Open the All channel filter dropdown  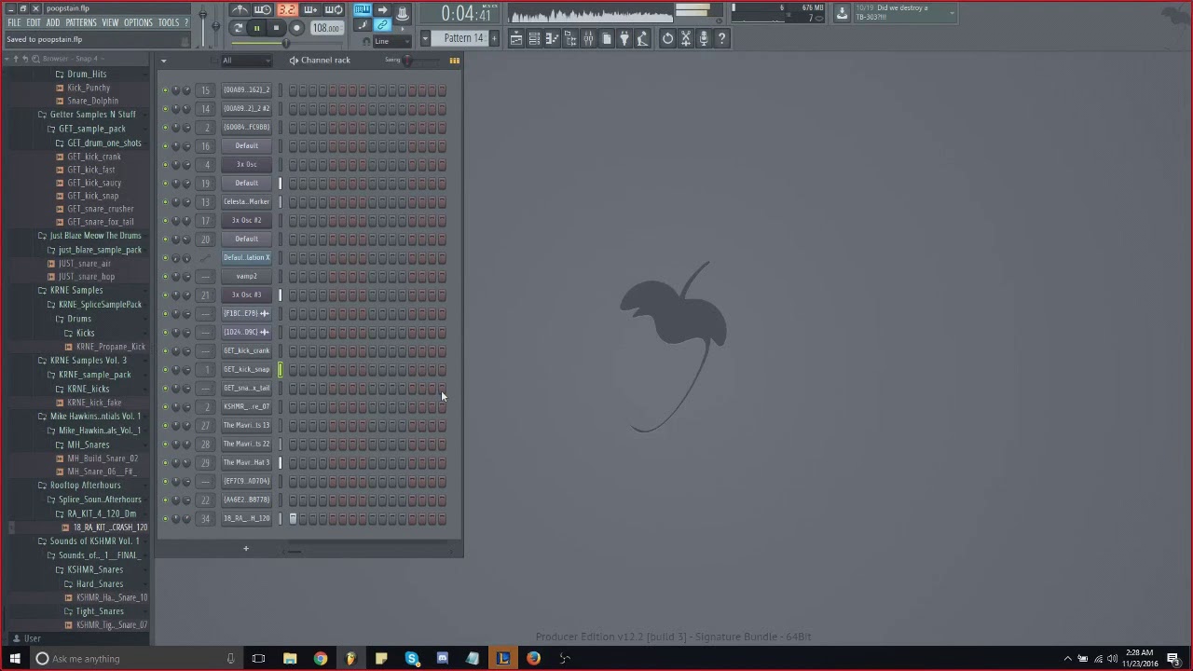pos(246,61)
